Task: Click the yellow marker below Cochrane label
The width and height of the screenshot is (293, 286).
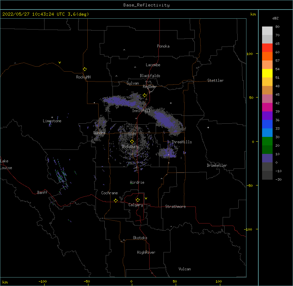Action: click(116, 200)
